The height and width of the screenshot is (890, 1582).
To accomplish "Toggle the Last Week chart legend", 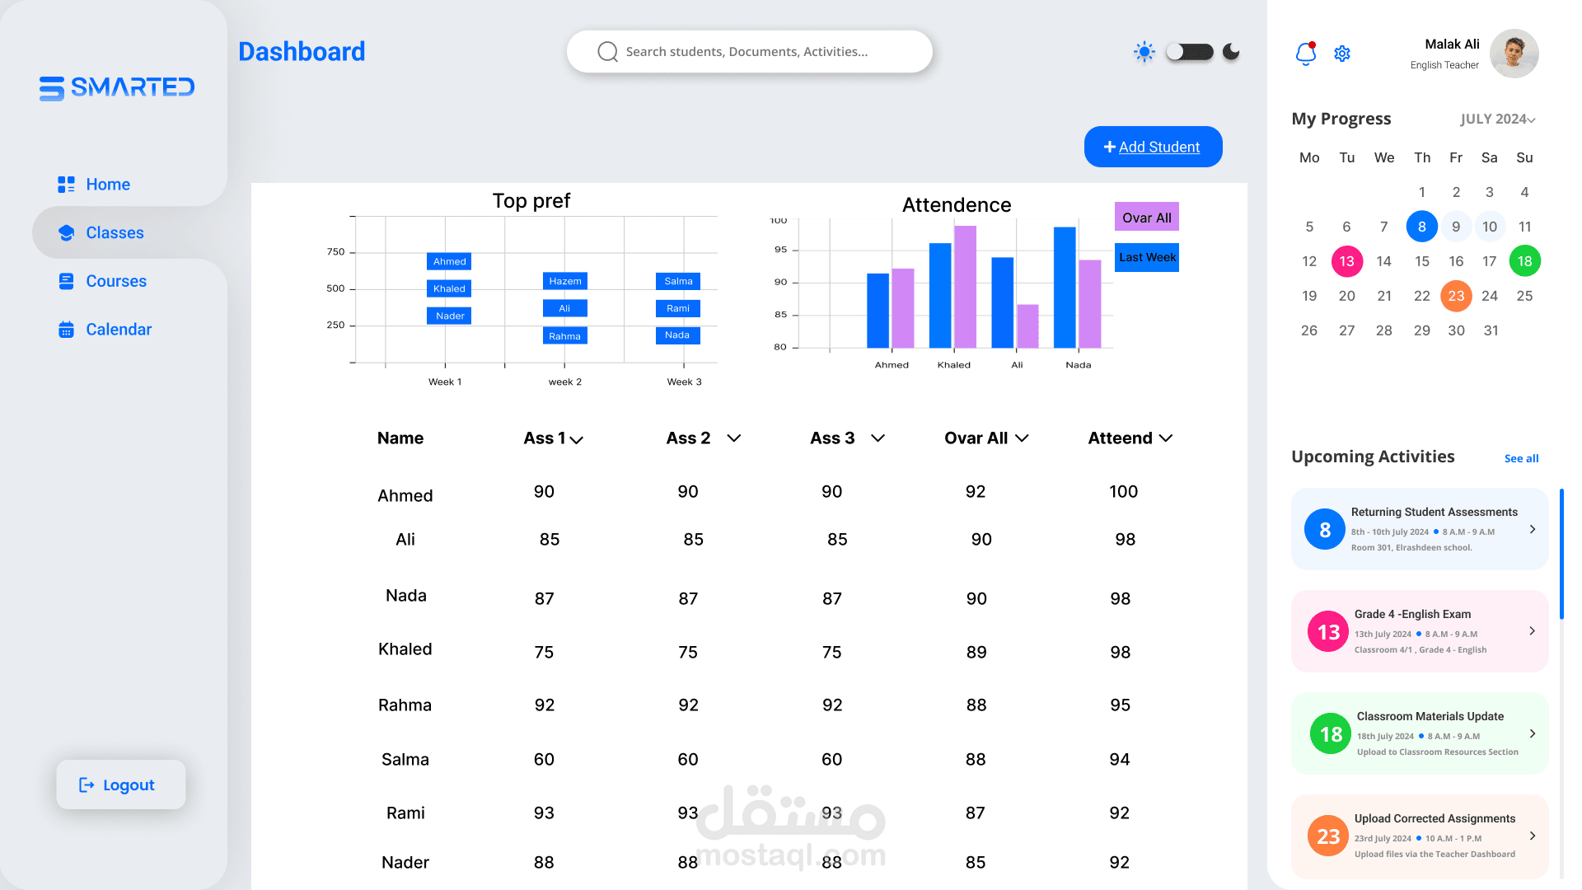I will click(1147, 257).
